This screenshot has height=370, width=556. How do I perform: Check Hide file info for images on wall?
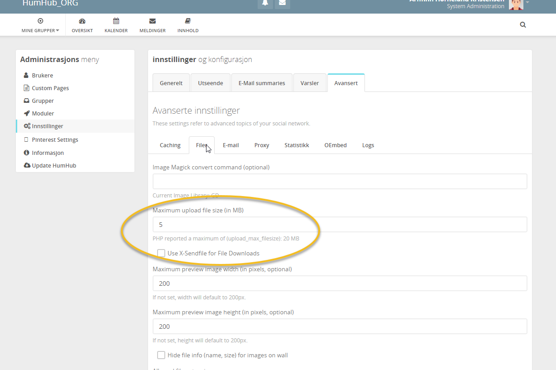point(161,355)
